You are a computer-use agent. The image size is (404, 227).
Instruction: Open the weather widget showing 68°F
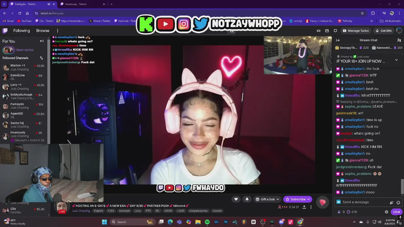pyautogui.click(x=14, y=222)
